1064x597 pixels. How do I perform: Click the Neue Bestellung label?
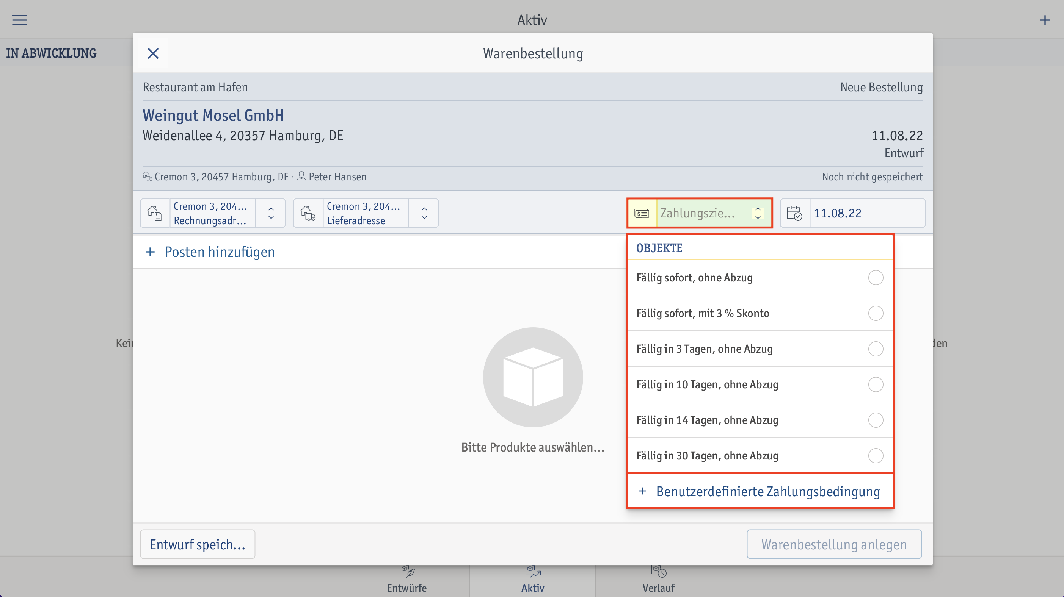point(882,87)
